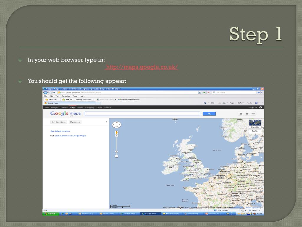Click the Windows start button
302x227 pixels.
50,214
